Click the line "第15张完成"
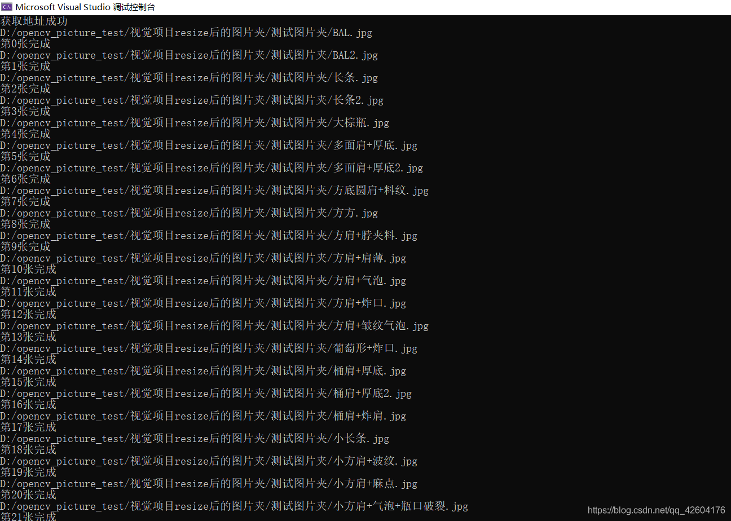Viewport: 731px width, 521px height. click(28, 382)
